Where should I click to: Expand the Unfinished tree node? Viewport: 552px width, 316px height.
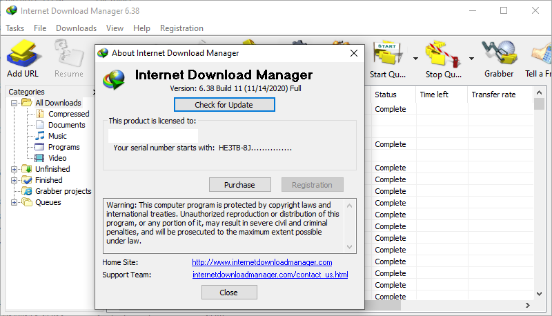(14, 169)
